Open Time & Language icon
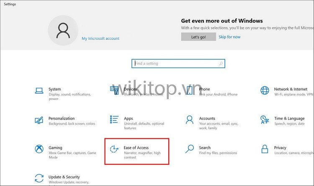 click(x=265, y=120)
